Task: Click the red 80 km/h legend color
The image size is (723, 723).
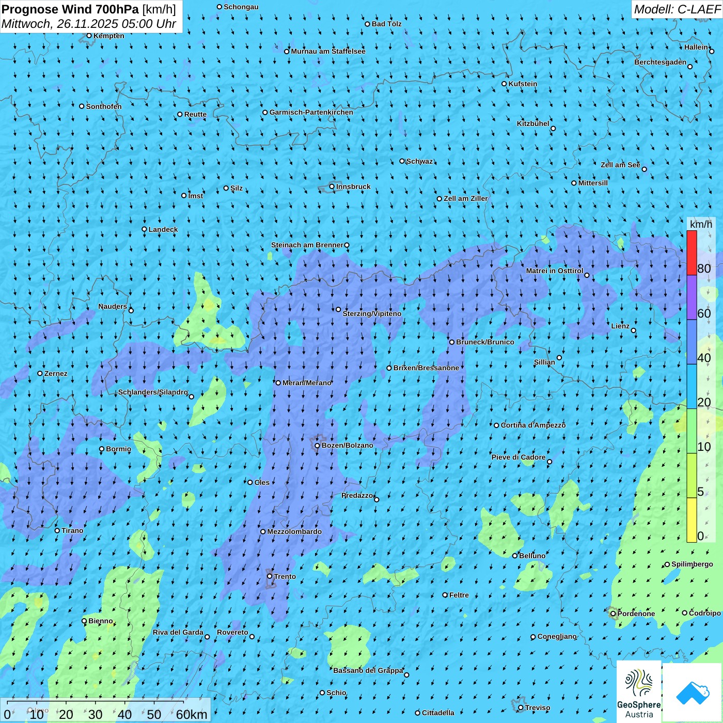Action: 691,253
